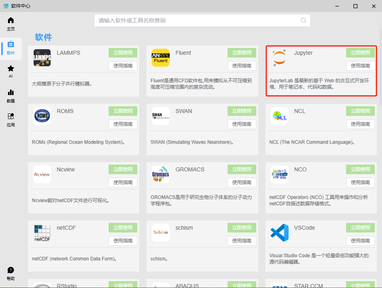Screen dimensions: 382x288
Task: Launch NCO with 立即使用
Action: tap(360, 169)
